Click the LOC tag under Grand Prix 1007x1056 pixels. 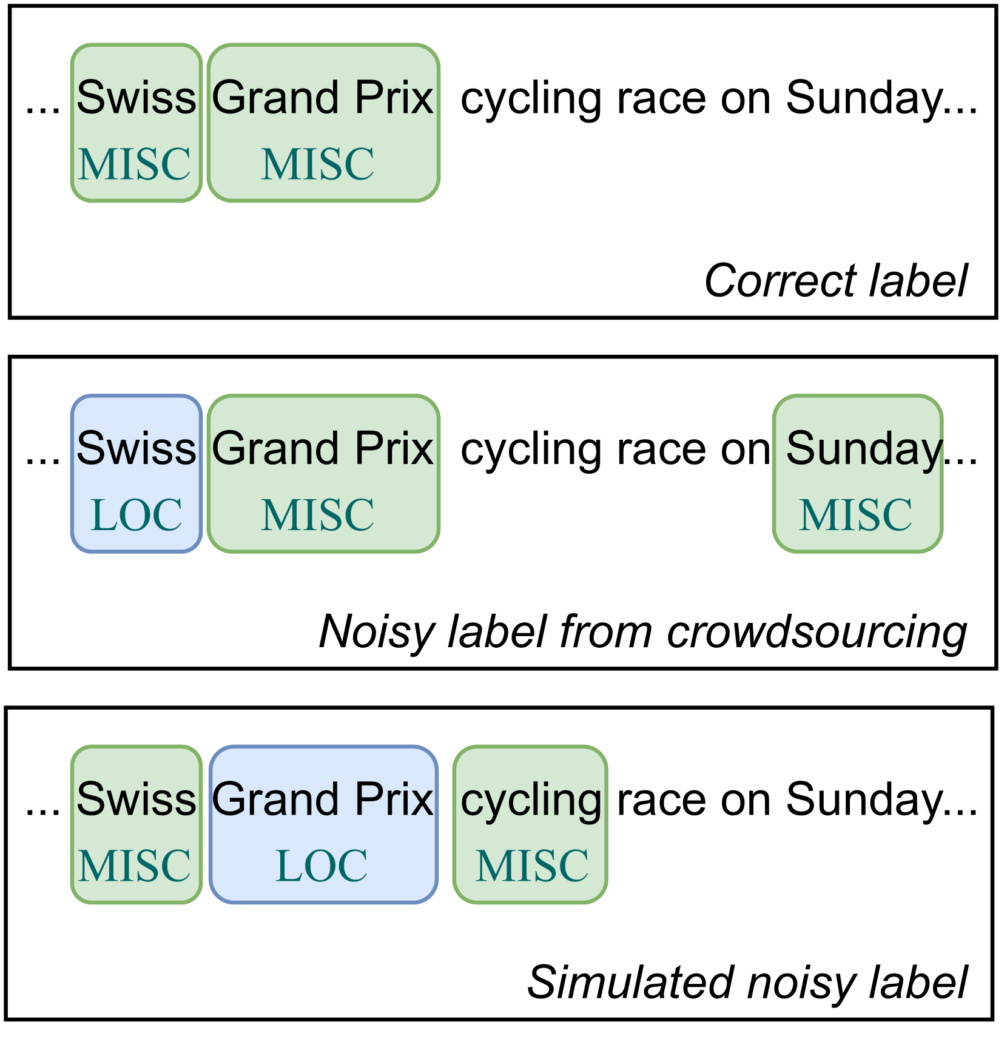click(322, 866)
